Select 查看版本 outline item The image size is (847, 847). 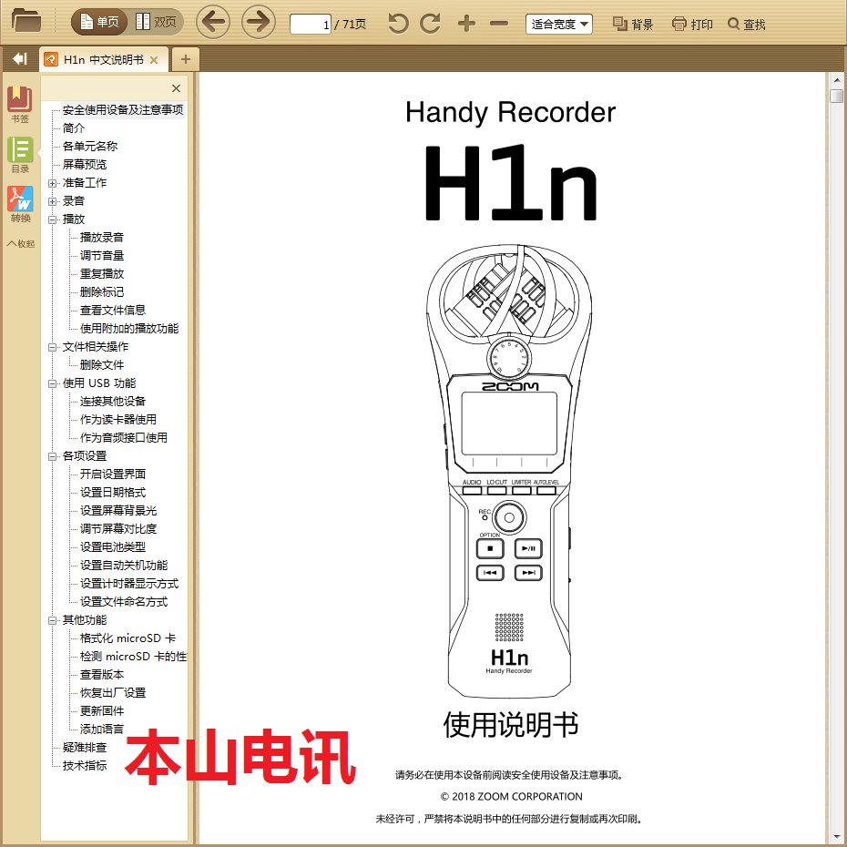coord(102,675)
